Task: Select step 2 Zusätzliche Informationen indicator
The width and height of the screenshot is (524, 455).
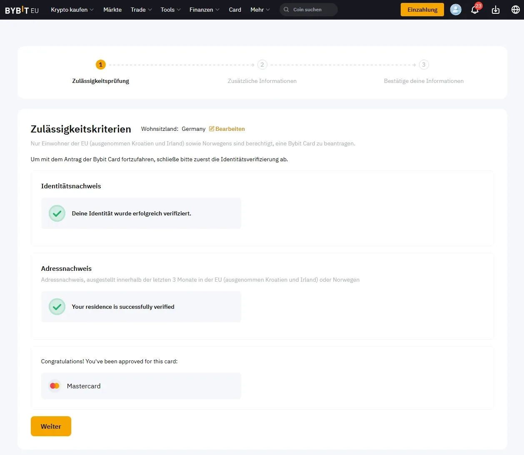Action: [x=262, y=65]
